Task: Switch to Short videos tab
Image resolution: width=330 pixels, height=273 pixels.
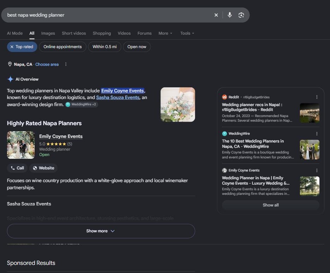Action: click(x=74, y=33)
